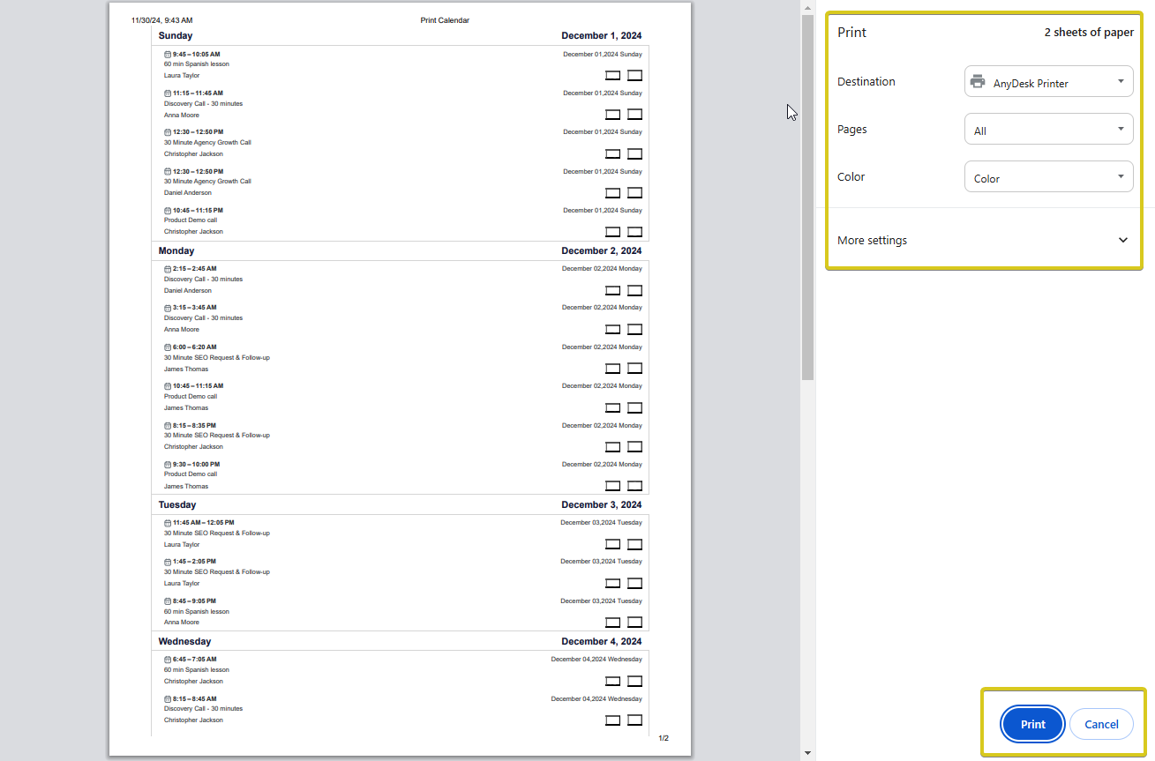The width and height of the screenshot is (1155, 761).
Task: Check the left box in 8:45 – 9:05 PM row
Action: 612,622
